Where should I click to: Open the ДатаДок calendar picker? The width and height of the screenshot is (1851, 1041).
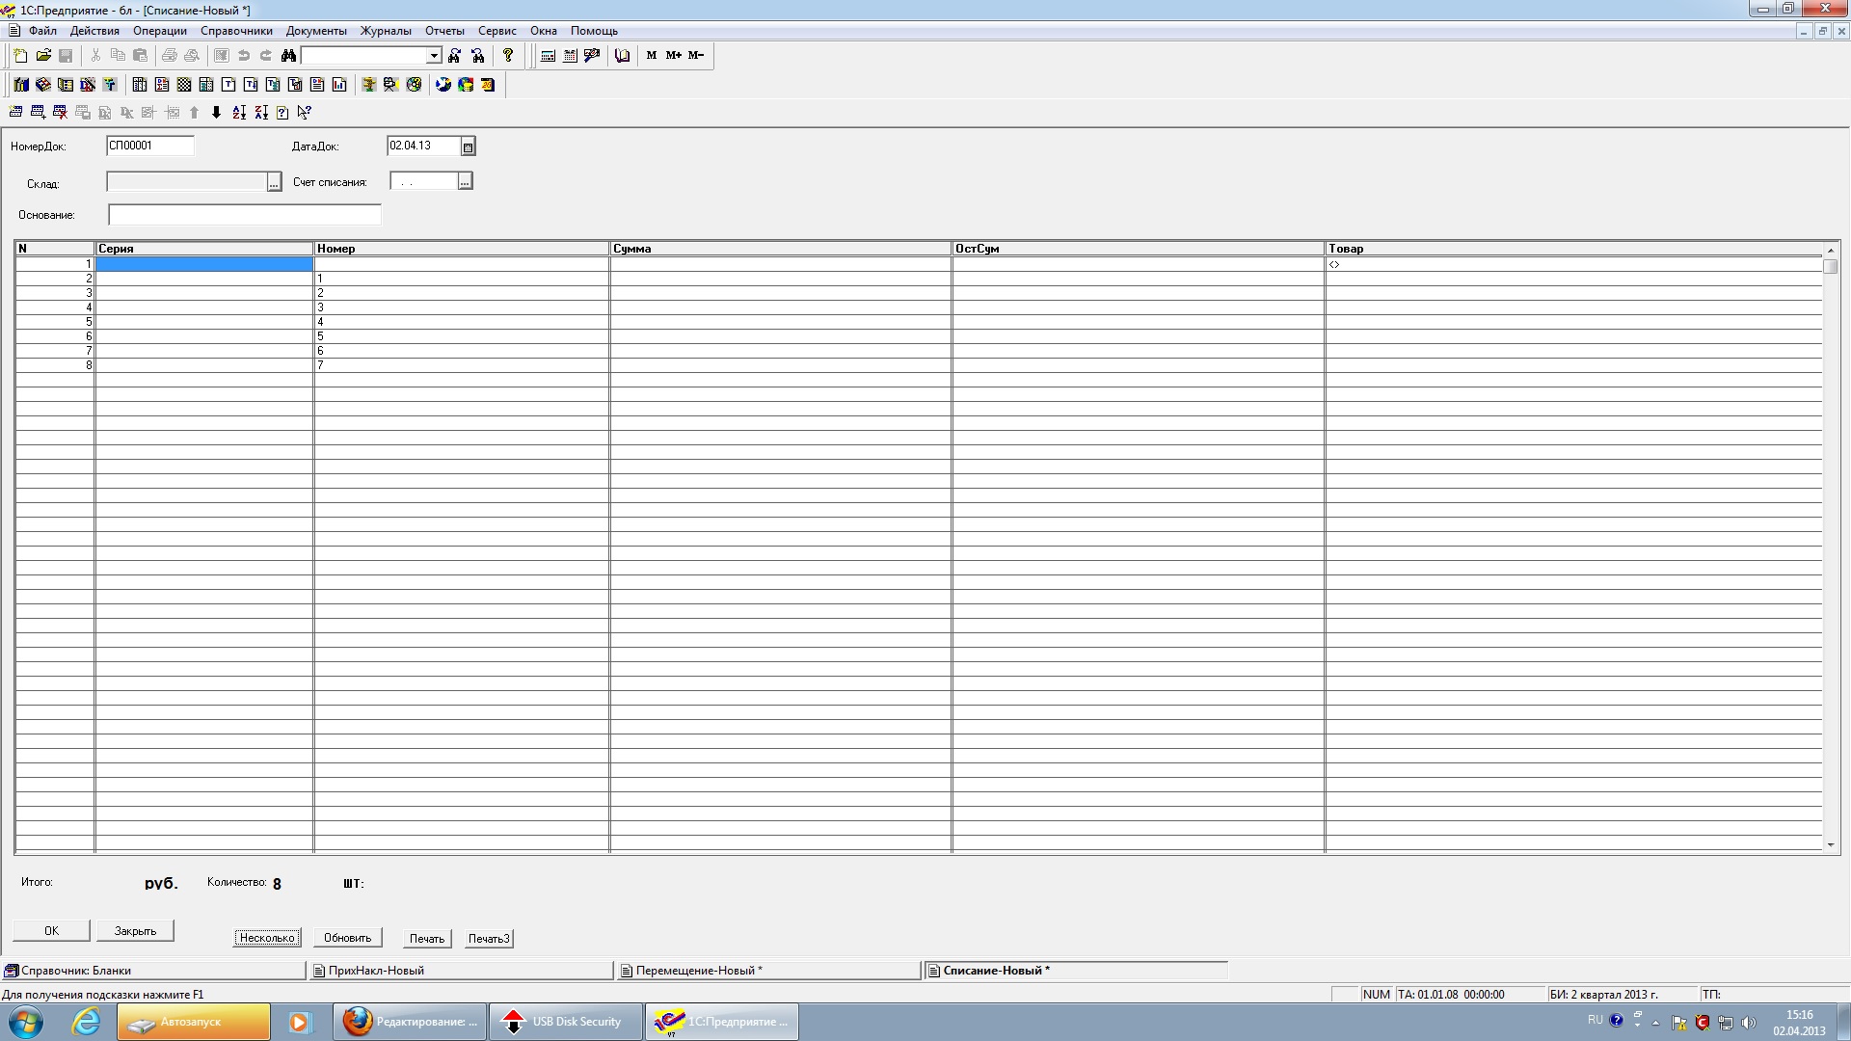click(468, 147)
